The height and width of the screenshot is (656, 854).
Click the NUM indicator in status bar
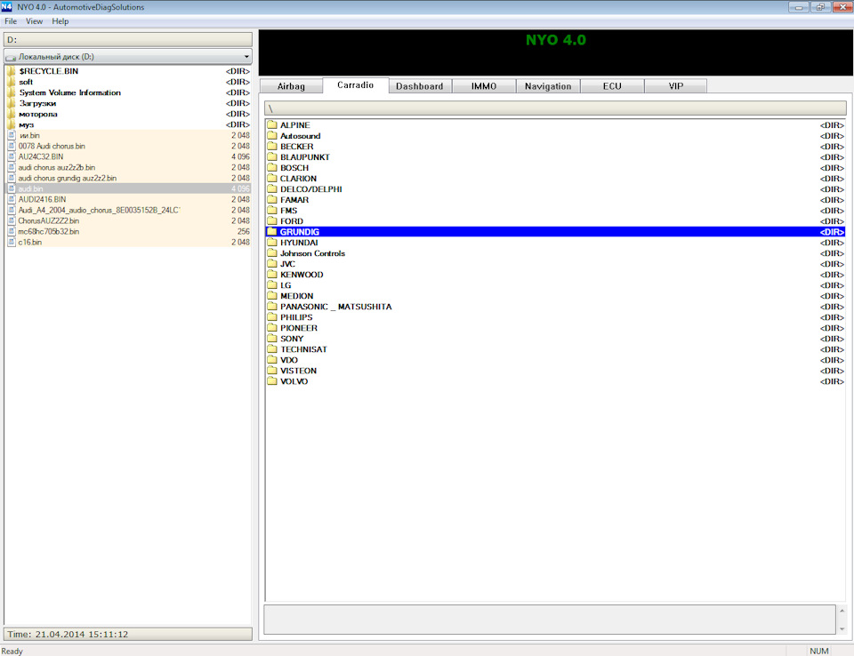click(819, 651)
